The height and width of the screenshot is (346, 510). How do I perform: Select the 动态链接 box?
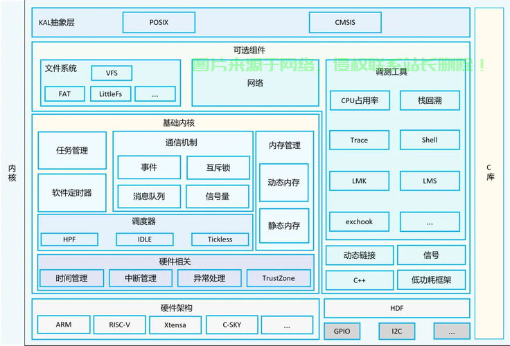coord(360,255)
